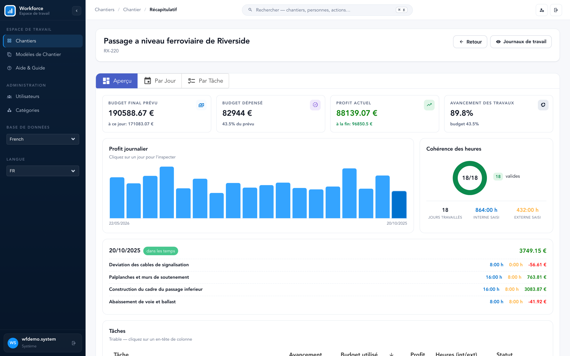Click the budget final prévu money icon
The width and height of the screenshot is (570, 356).
(201, 105)
